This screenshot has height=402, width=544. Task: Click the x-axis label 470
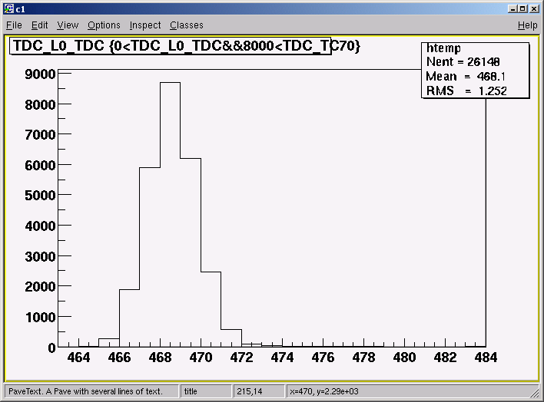[x=201, y=358]
